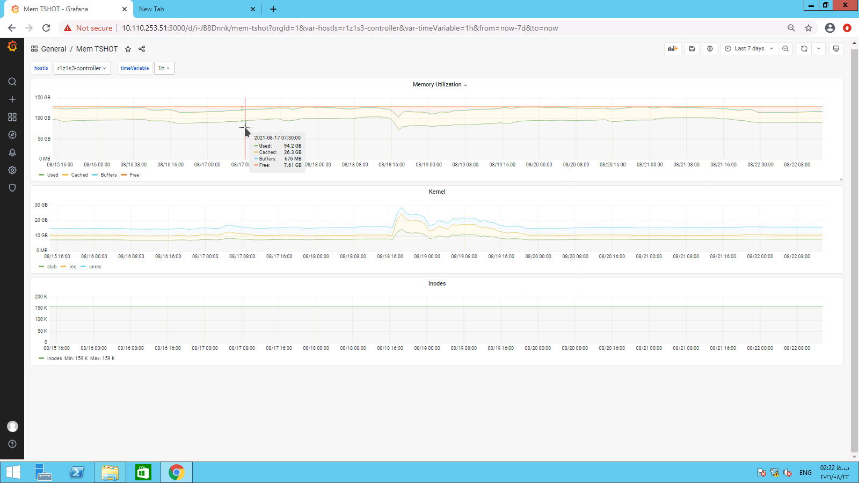859x483 pixels.
Task: Star the Mem TSHOT dashboard
Action: [x=128, y=49]
